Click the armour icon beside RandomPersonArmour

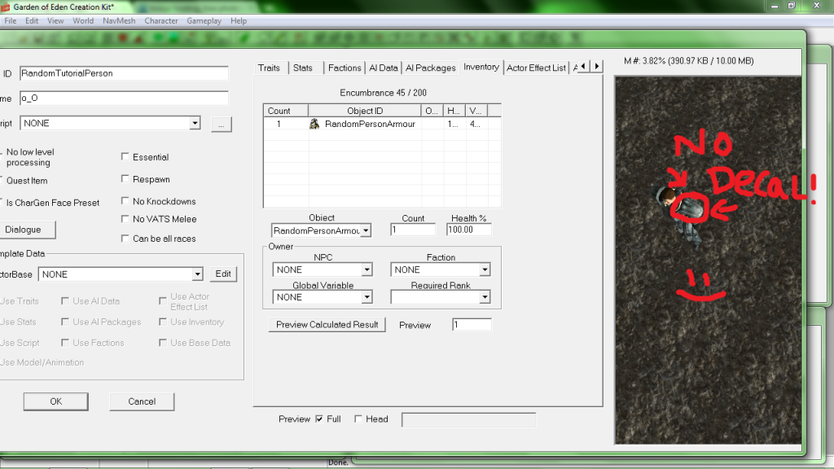click(x=314, y=124)
